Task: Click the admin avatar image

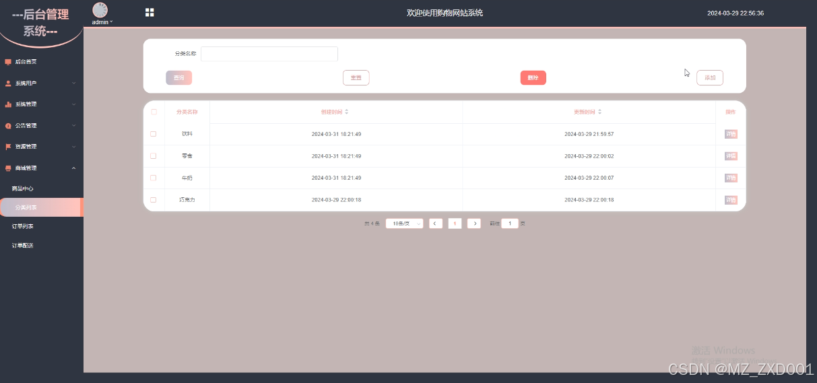Action: [100, 9]
